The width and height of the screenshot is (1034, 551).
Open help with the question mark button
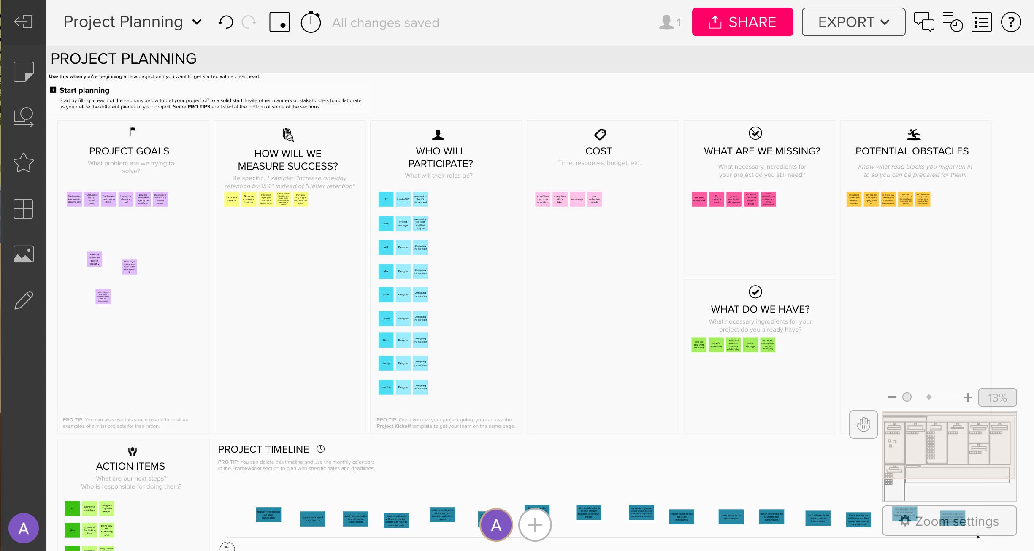click(1011, 22)
